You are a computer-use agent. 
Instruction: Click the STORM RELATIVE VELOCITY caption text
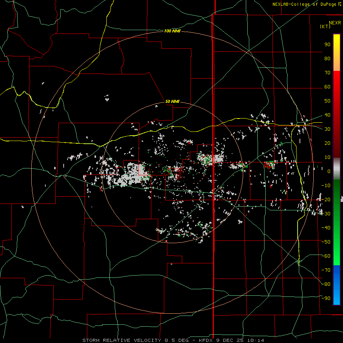(x=122, y=340)
